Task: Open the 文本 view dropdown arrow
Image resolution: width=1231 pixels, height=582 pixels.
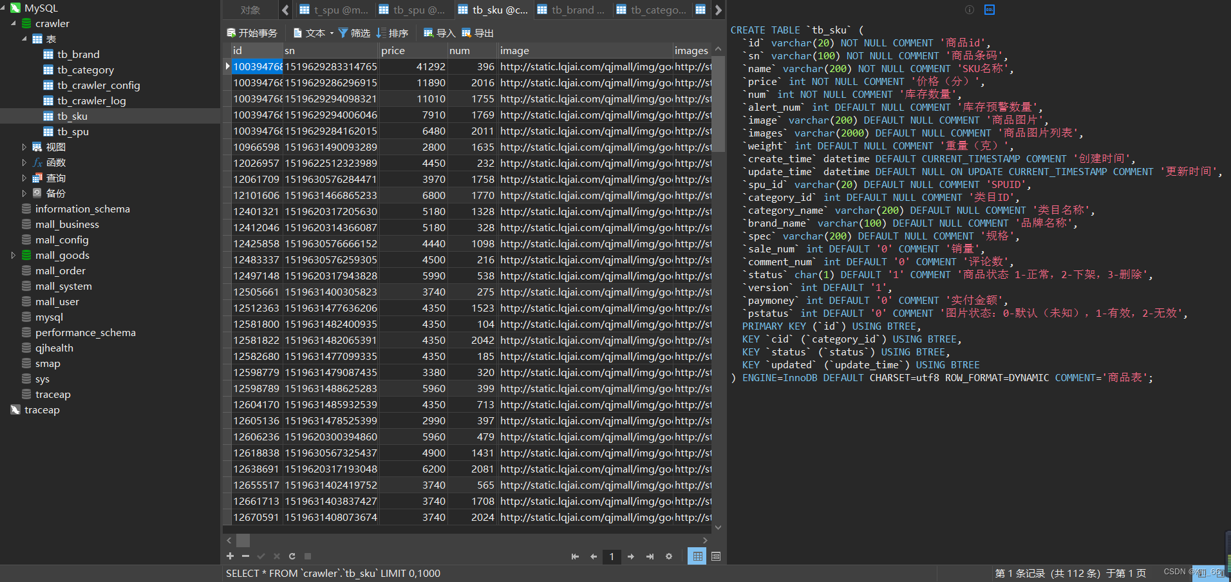Action: (332, 33)
